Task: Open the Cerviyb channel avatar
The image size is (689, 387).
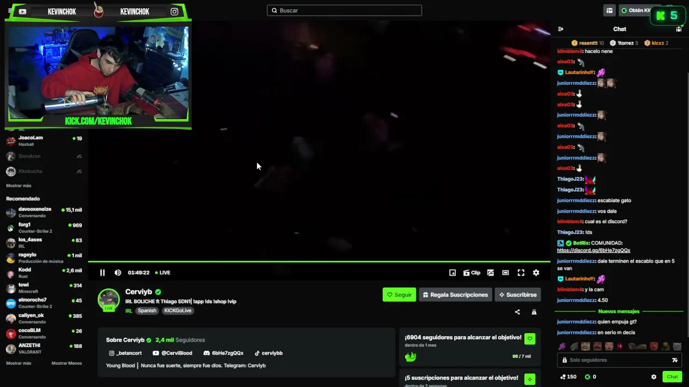Action: click(x=108, y=300)
